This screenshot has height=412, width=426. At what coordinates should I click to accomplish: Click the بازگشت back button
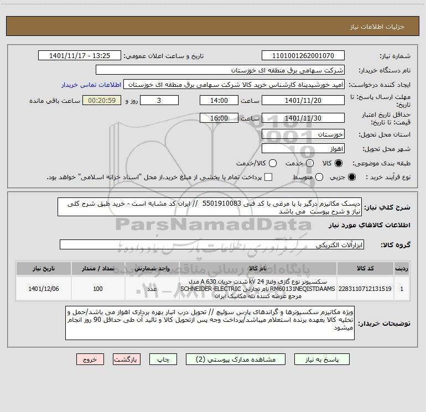pyautogui.click(x=127, y=359)
